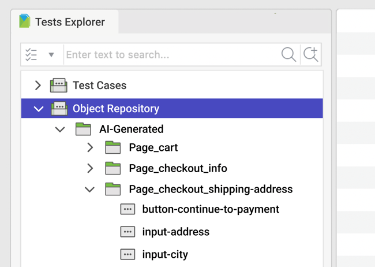Click the input-city object icon

127,254
